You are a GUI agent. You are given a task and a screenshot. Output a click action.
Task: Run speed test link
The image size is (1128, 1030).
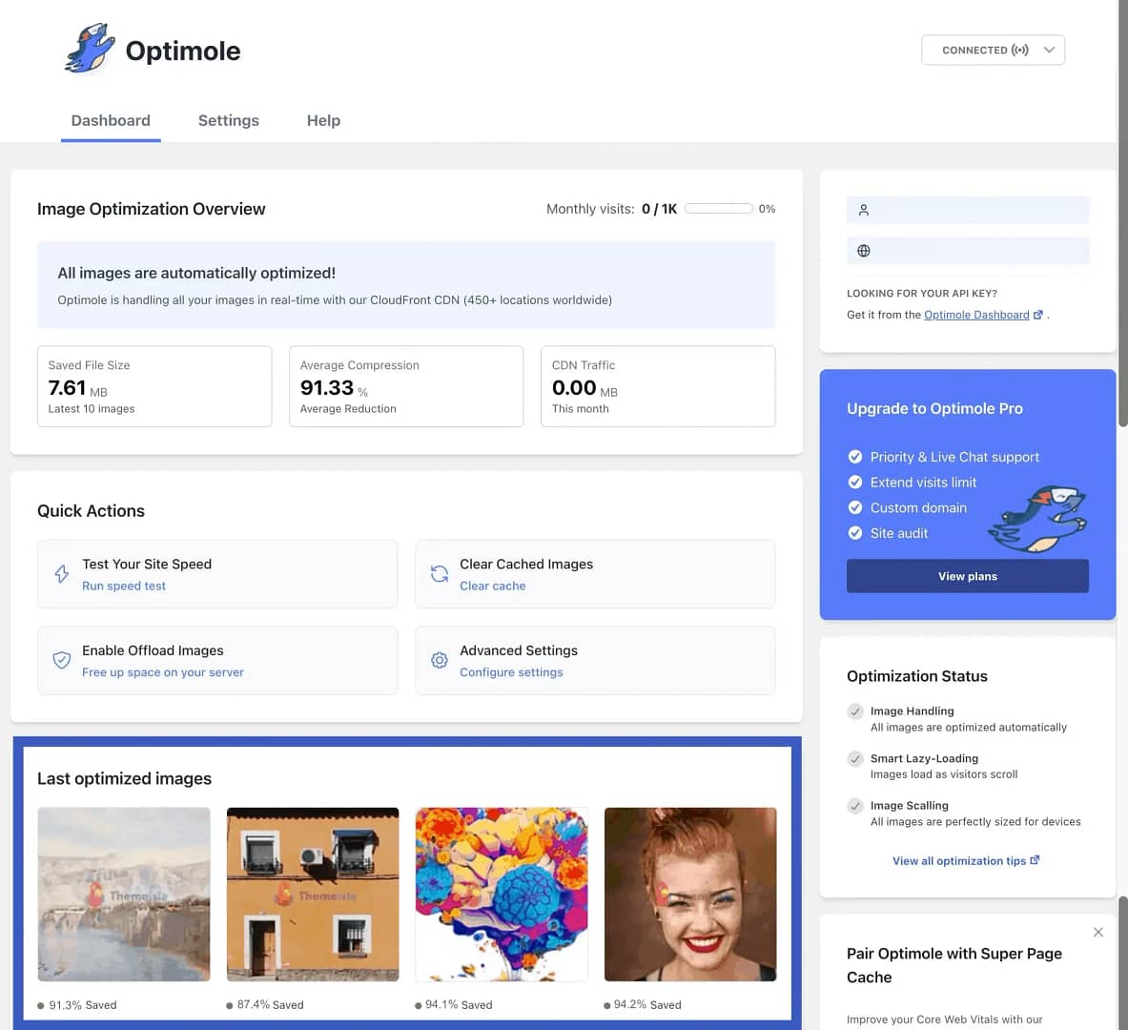pyautogui.click(x=124, y=586)
